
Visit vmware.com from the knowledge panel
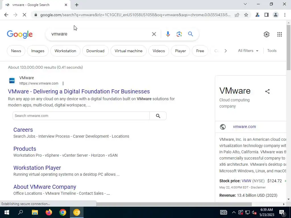pyautogui.click(x=244, y=127)
